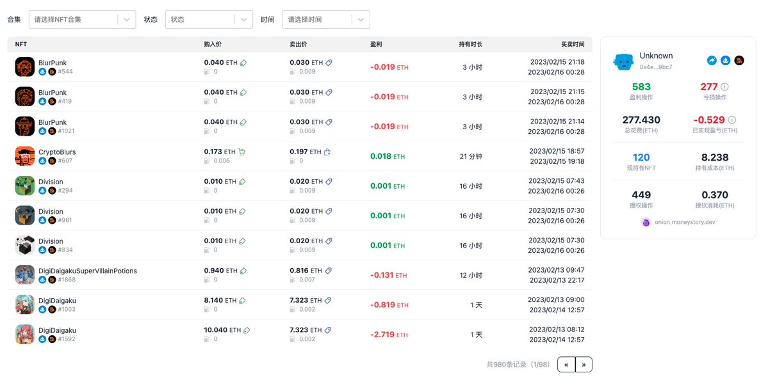Click the 120 现持有NFT count

click(641, 157)
